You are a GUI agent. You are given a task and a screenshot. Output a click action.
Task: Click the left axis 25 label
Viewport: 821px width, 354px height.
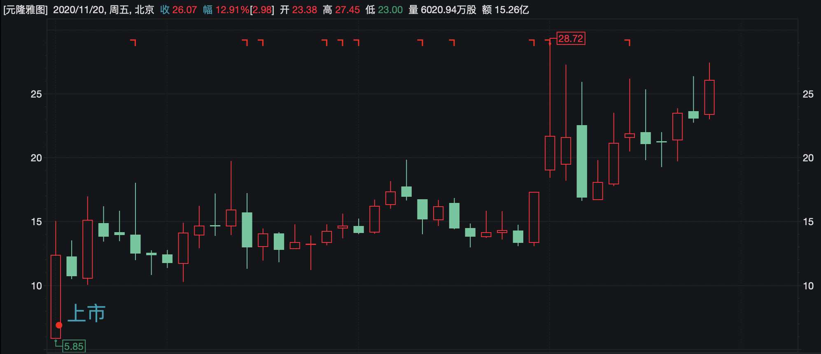[36, 94]
